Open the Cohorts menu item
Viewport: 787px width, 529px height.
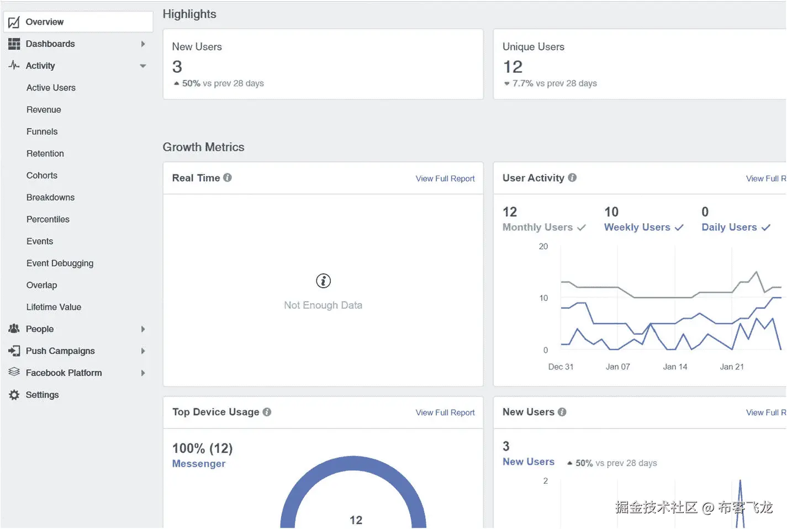pos(42,176)
